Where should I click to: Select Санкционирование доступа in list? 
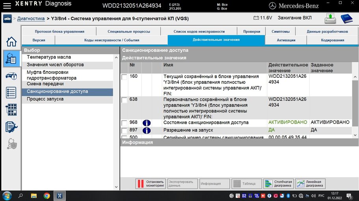point(67,91)
